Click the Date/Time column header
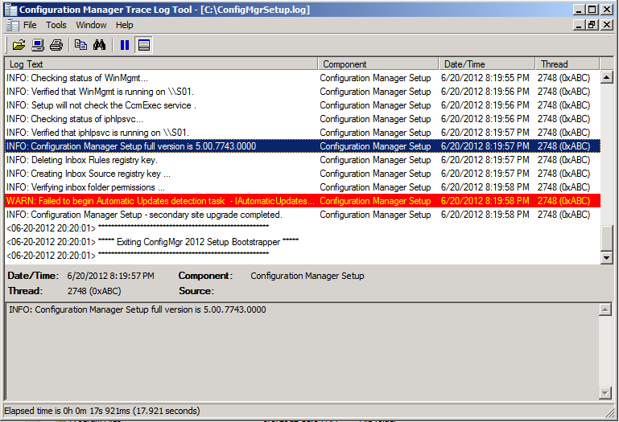This screenshot has height=422, width=619. coord(487,64)
